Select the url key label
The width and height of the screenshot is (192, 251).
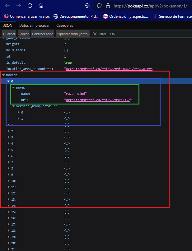(25, 100)
